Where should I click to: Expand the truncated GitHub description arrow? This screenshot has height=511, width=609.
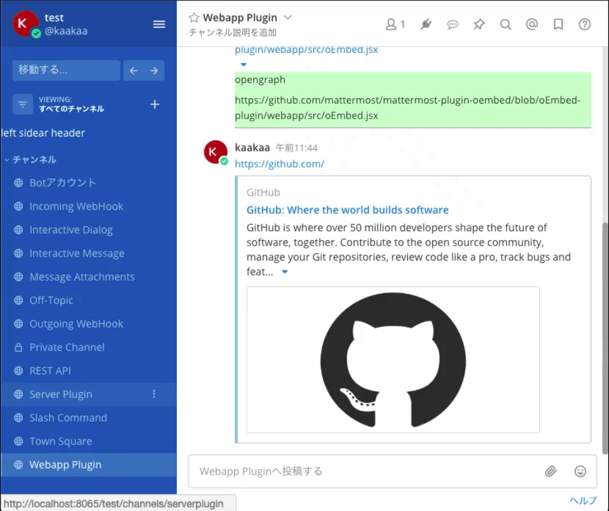[285, 272]
